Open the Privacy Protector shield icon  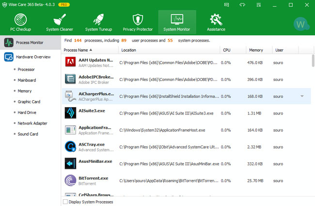click(x=138, y=19)
